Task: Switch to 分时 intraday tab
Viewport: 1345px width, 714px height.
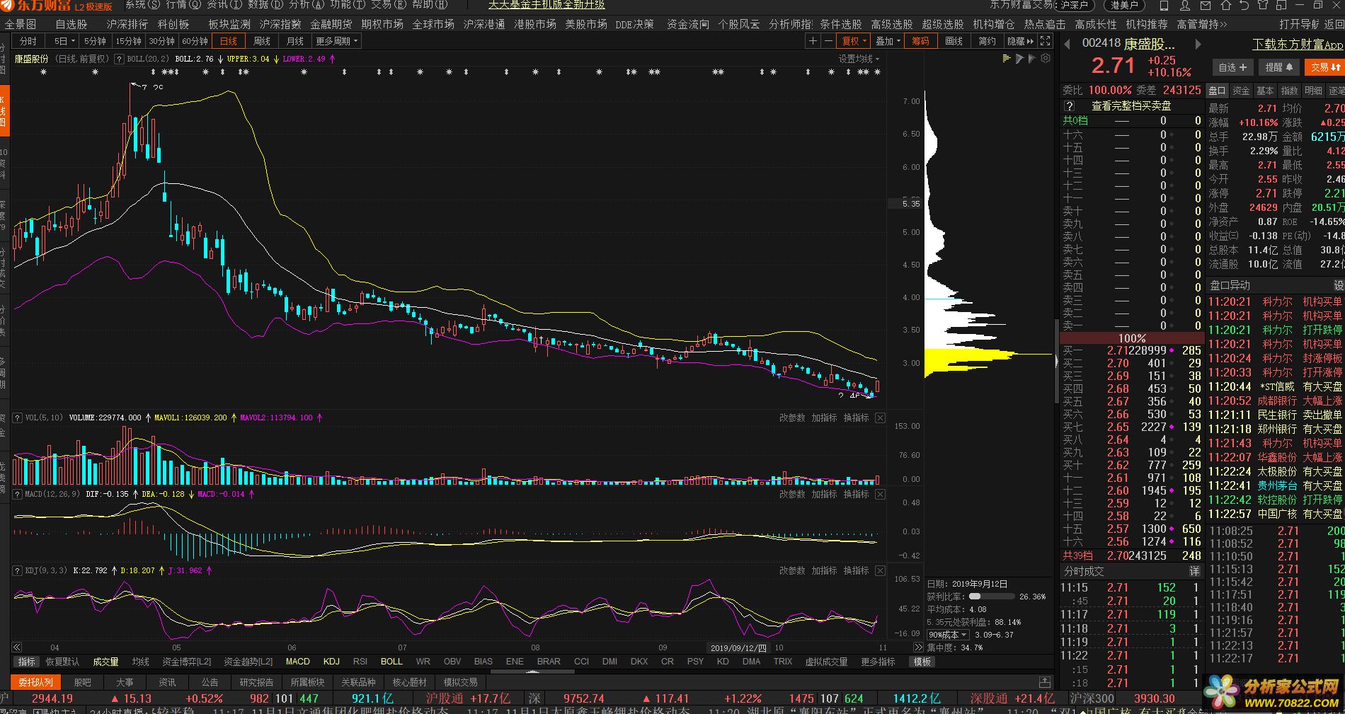Action: click(28, 41)
